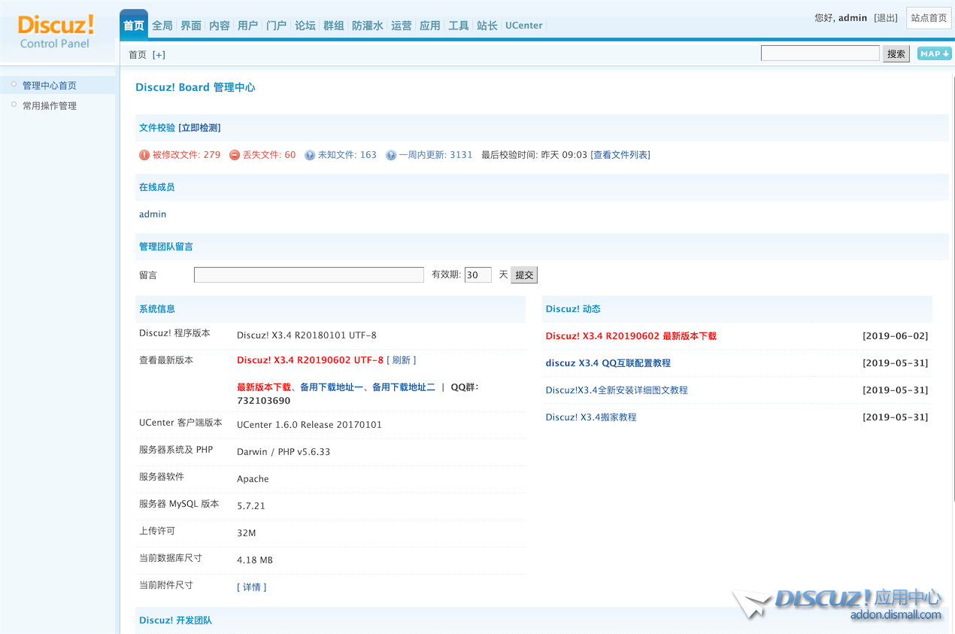Submit the message with 提交
The height and width of the screenshot is (634, 955).
524,275
